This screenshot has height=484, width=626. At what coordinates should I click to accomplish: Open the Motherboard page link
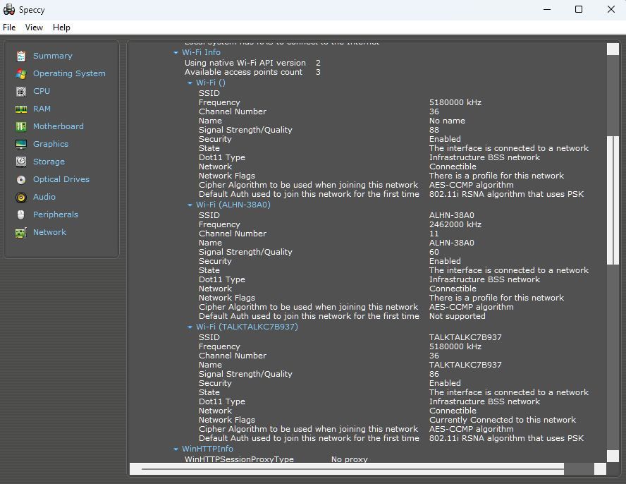pyautogui.click(x=59, y=126)
